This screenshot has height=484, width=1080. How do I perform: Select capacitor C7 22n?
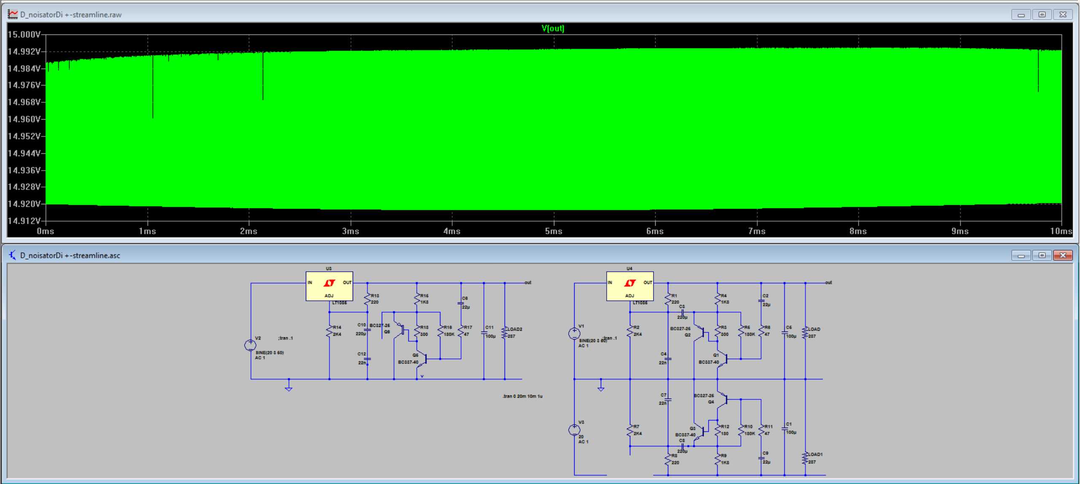pos(668,399)
